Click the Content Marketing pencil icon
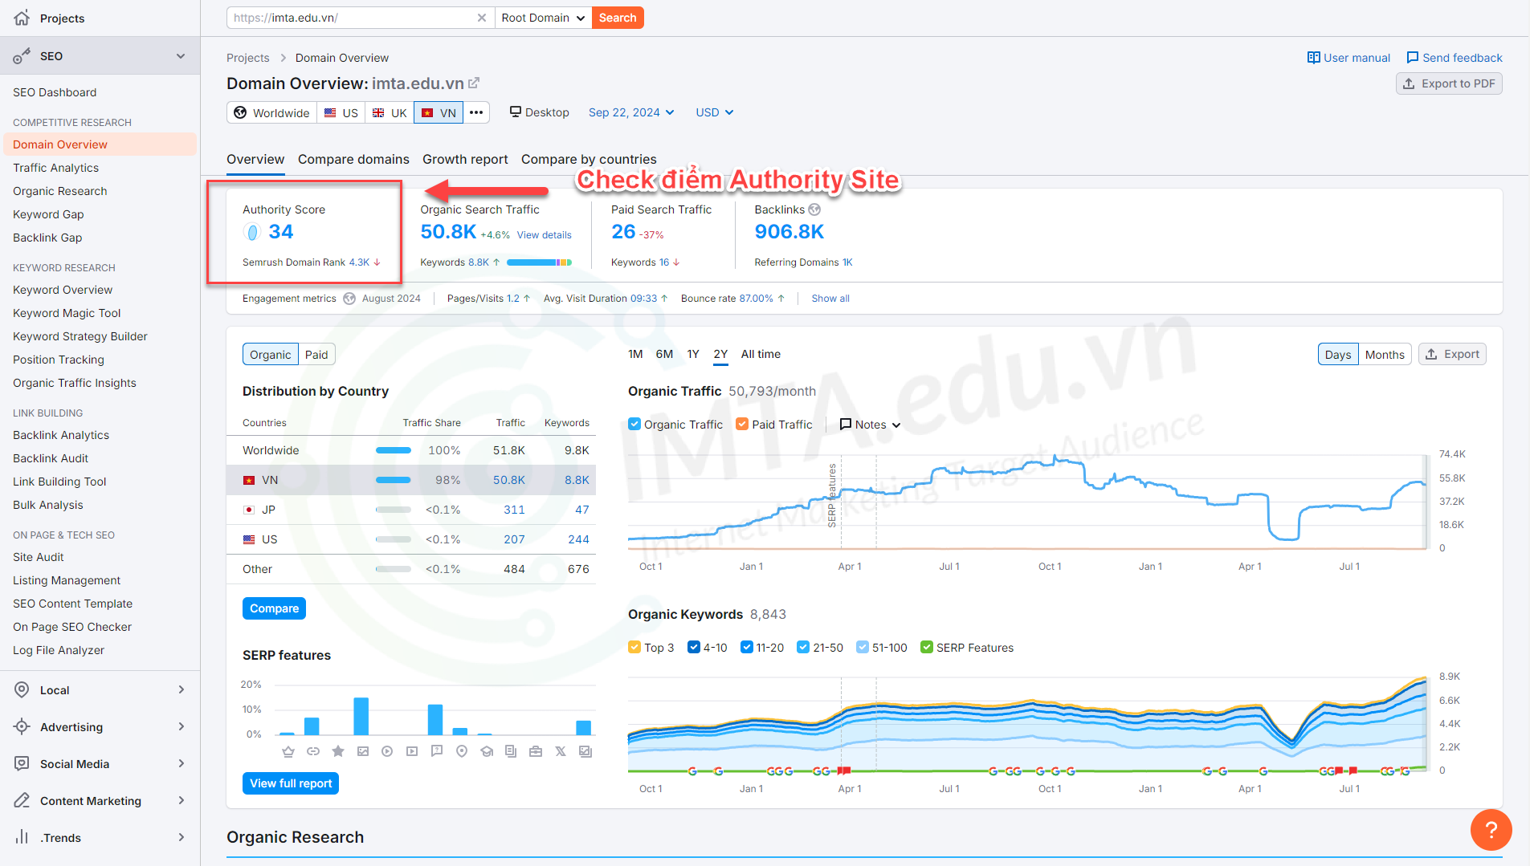Image resolution: width=1530 pixels, height=866 pixels. click(x=22, y=800)
